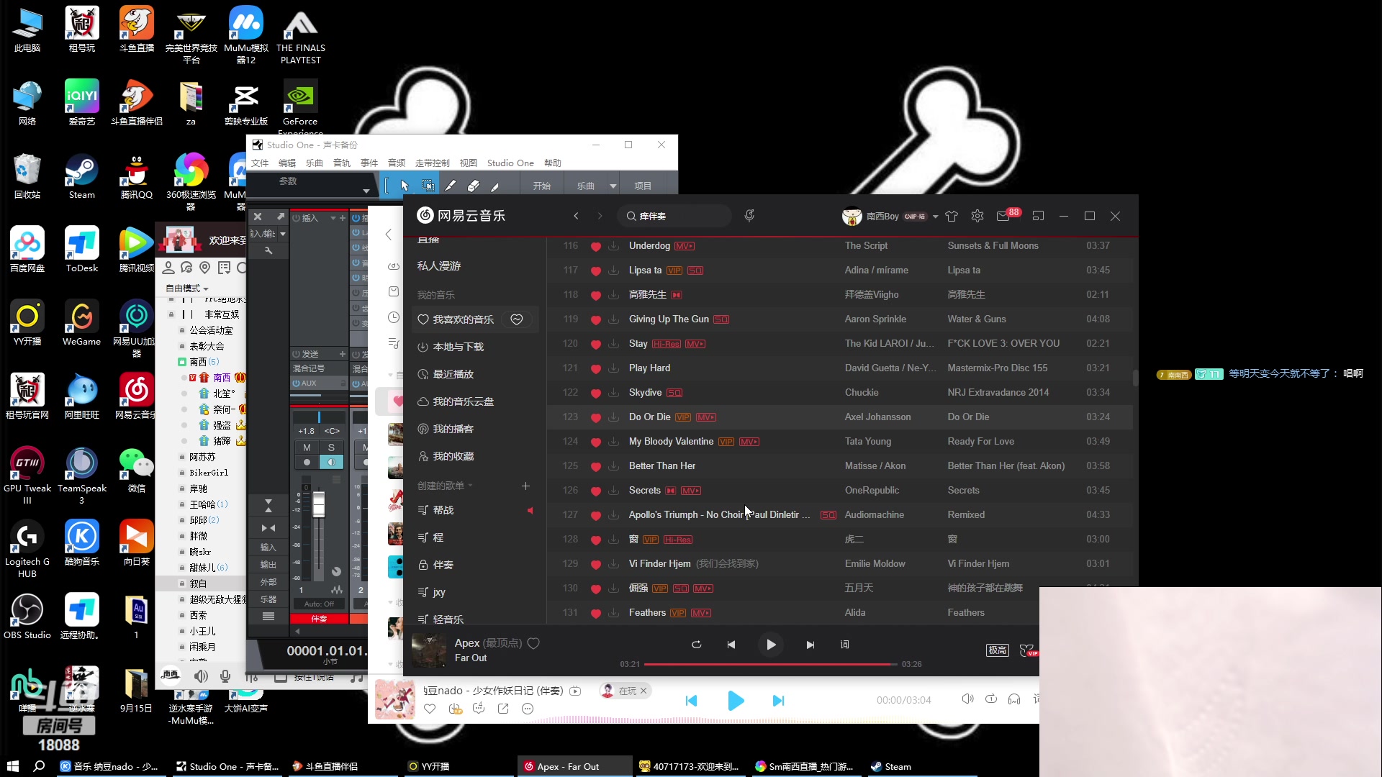Toggle the 插入 inserts power button

296,218
